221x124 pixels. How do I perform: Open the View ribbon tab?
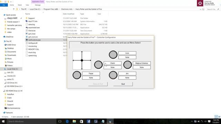pos(27,5)
